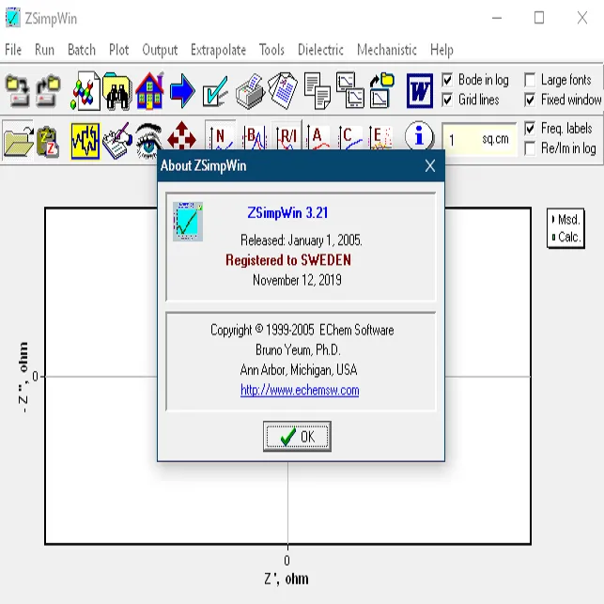
Task: Click the red four-way arrows icon
Action: pos(182,136)
